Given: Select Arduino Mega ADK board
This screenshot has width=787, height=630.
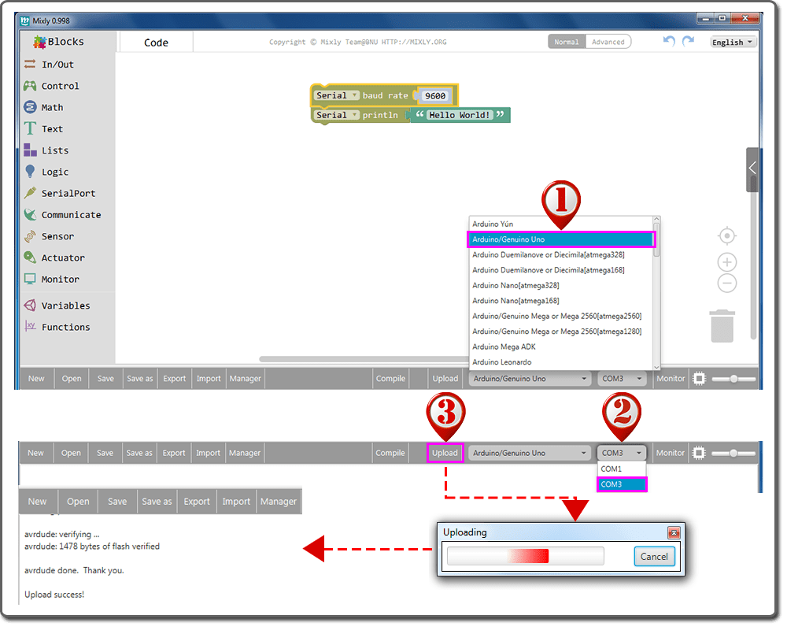Looking at the screenshot, I should pyautogui.click(x=561, y=346).
